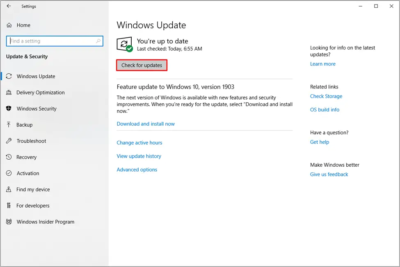Screen dimensions: 400x267
Task: Select the Windows Security shield icon
Action: (x=9, y=109)
